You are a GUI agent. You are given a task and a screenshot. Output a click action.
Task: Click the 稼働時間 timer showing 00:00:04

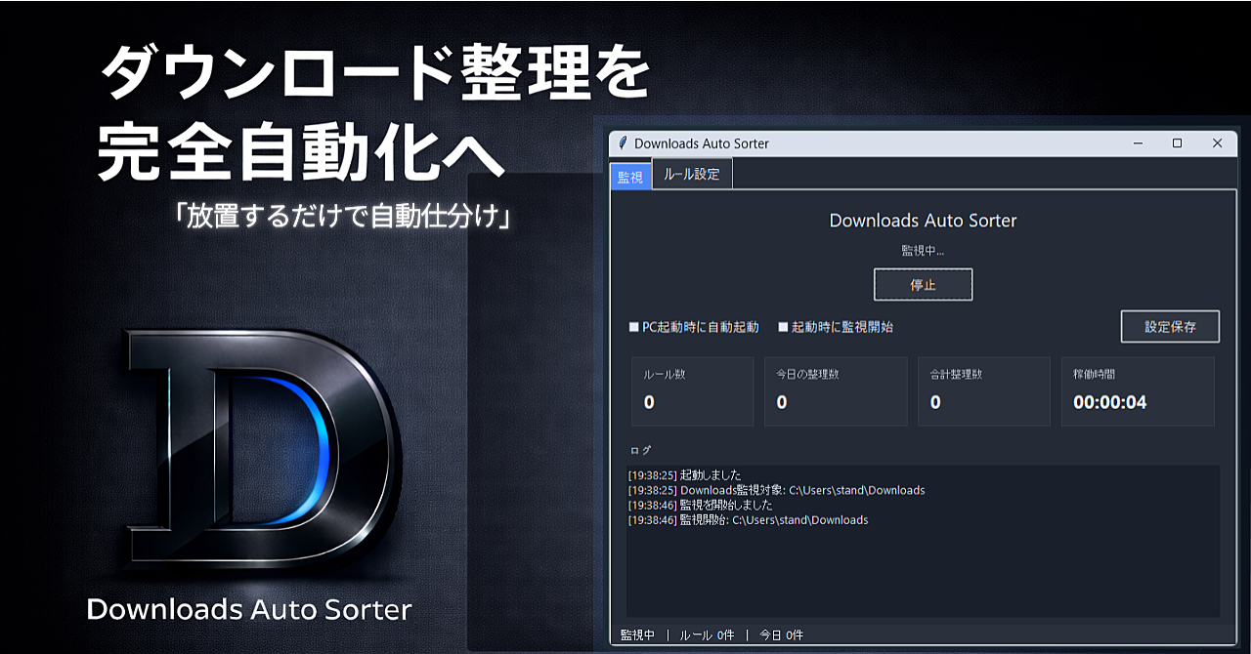(x=1110, y=402)
